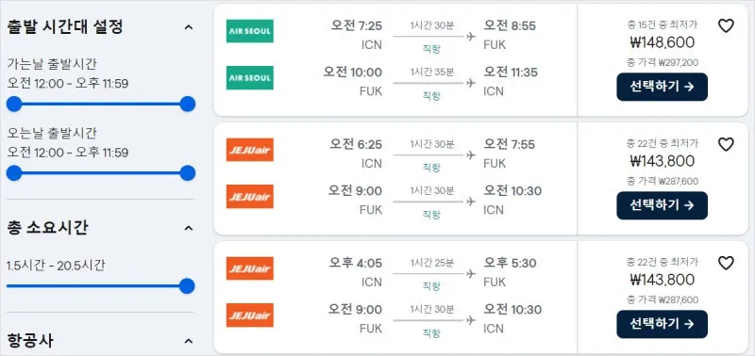This screenshot has width=755, height=356.
Task: Click the left handle of 오는날 출발시간 slider
Action: (x=14, y=173)
